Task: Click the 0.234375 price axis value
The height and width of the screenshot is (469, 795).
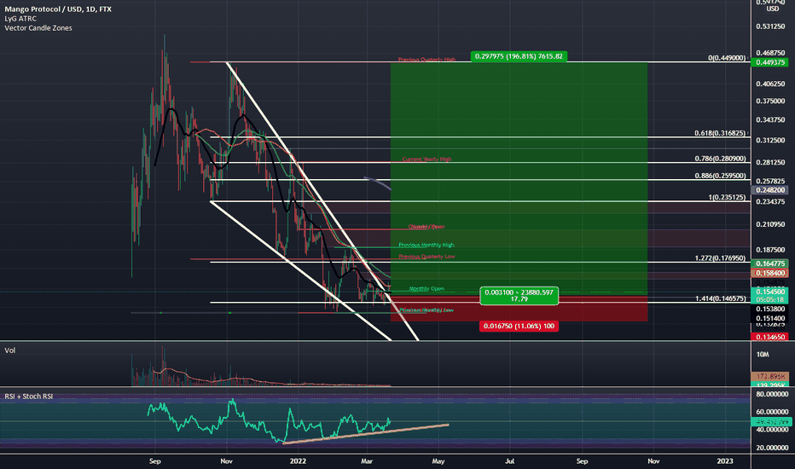Action: point(770,202)
